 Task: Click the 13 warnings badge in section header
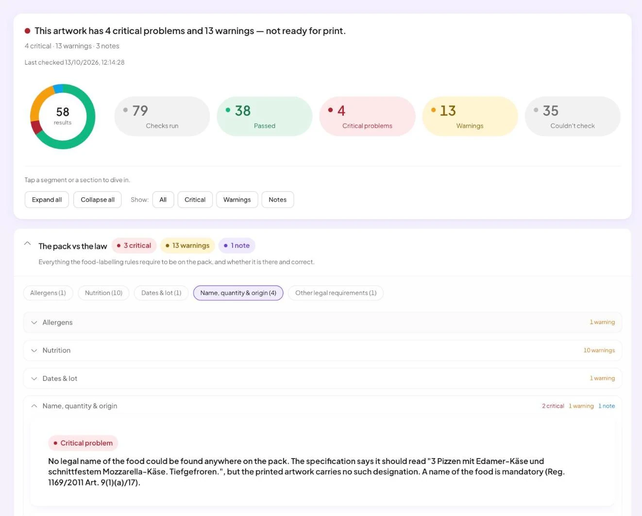187,246
